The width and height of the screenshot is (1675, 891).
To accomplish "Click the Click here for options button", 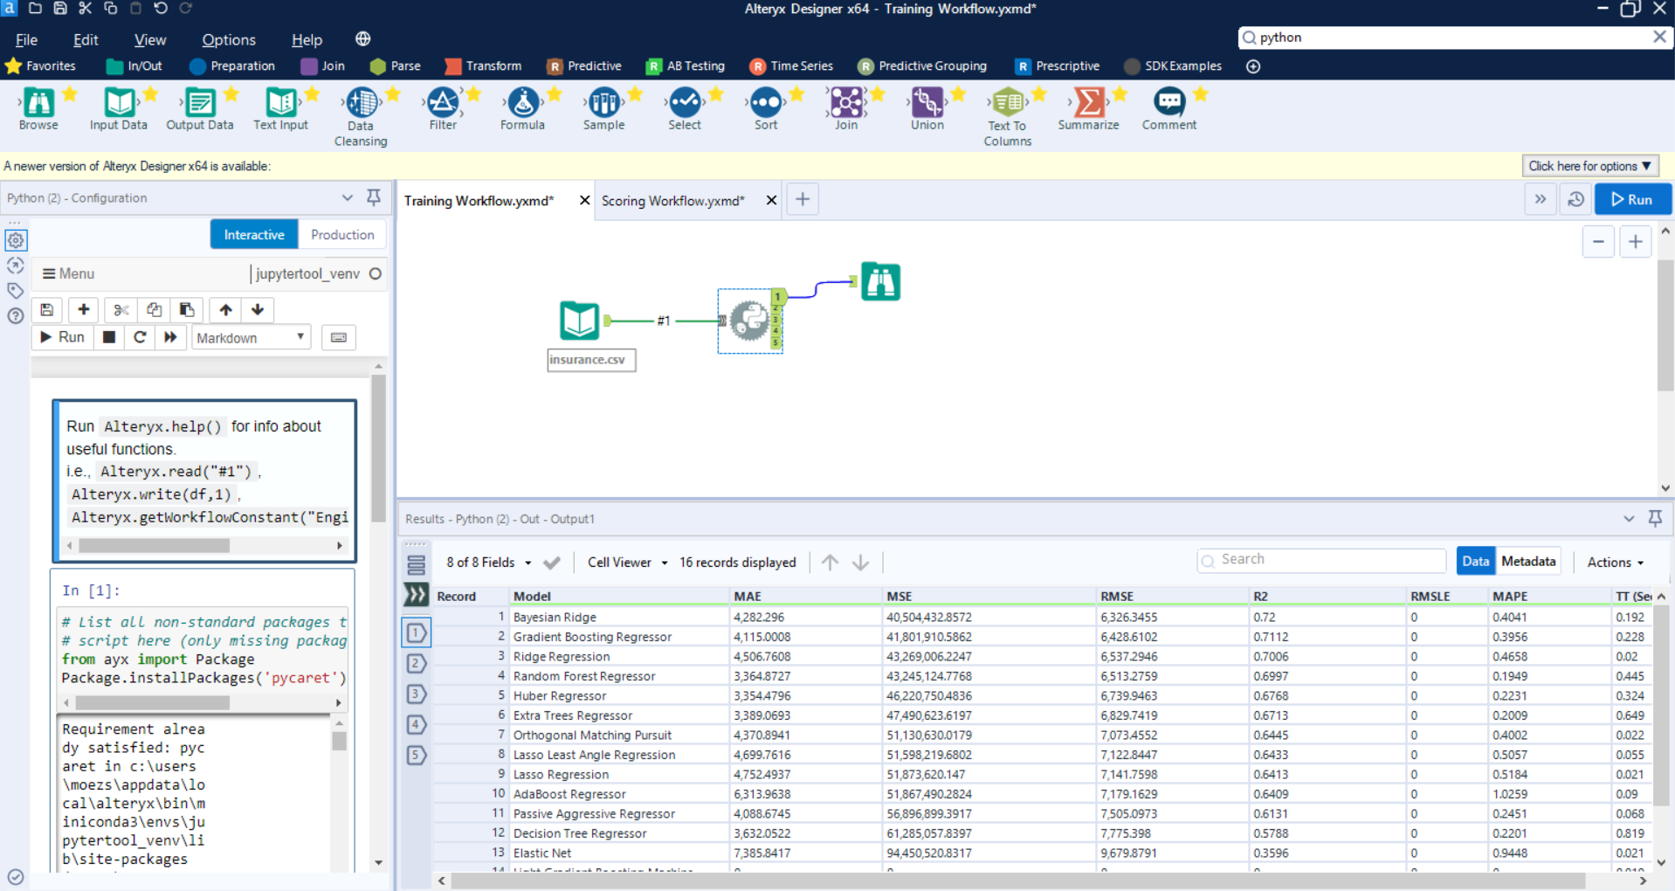I will coord(1589,166).
